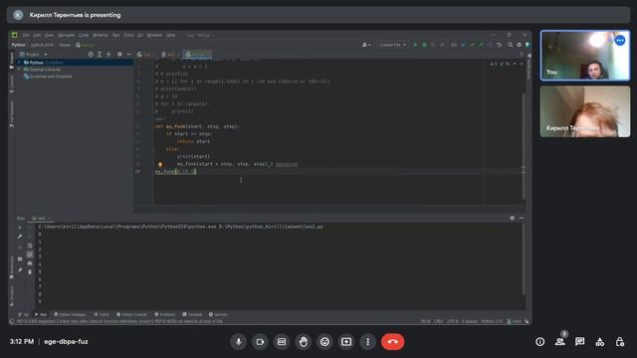Click the undo rollback arrow in toolbar

coord(499,45)
